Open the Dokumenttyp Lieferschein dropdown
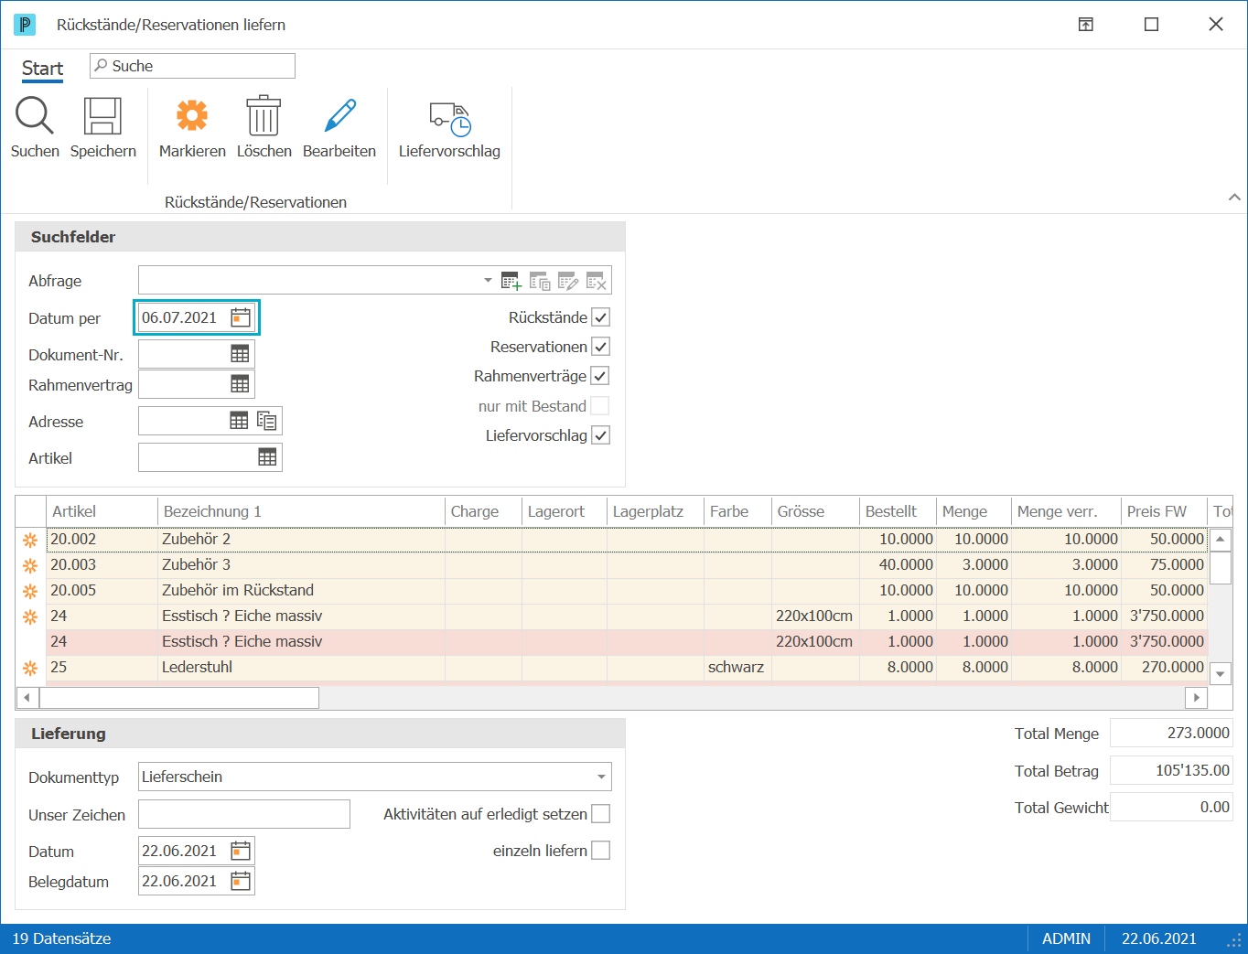The image size is (1248, 954). (x=601, y=777)
